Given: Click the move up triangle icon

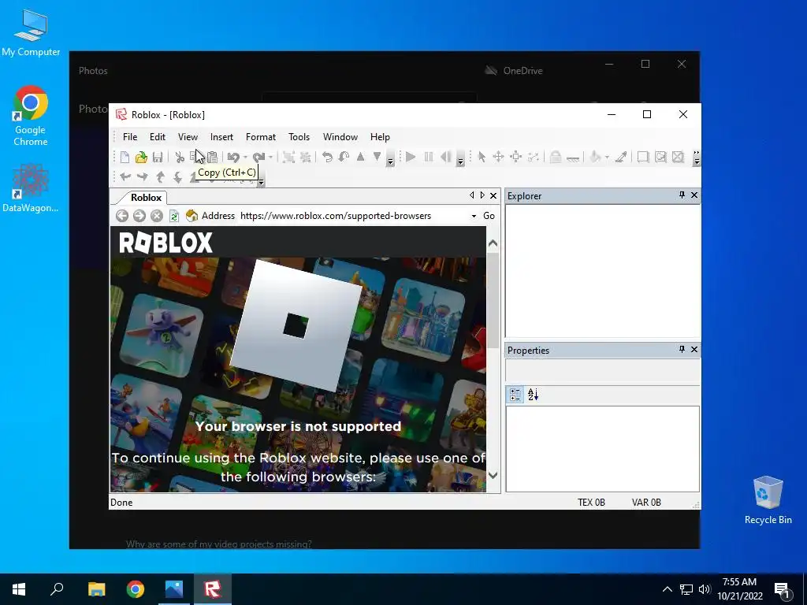Looking at the screenshot, I should click(x=360, y=157).
